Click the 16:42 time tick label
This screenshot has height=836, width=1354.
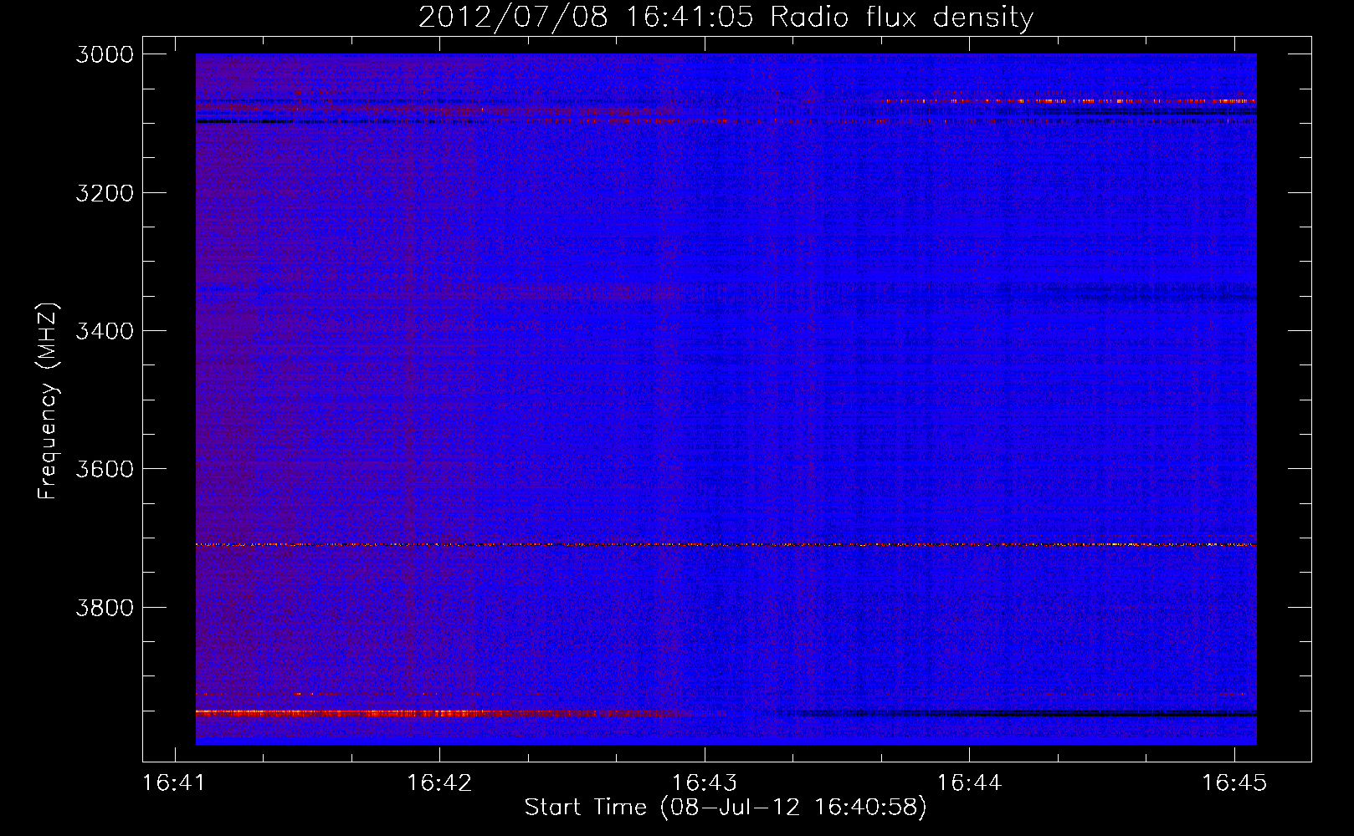439,782
